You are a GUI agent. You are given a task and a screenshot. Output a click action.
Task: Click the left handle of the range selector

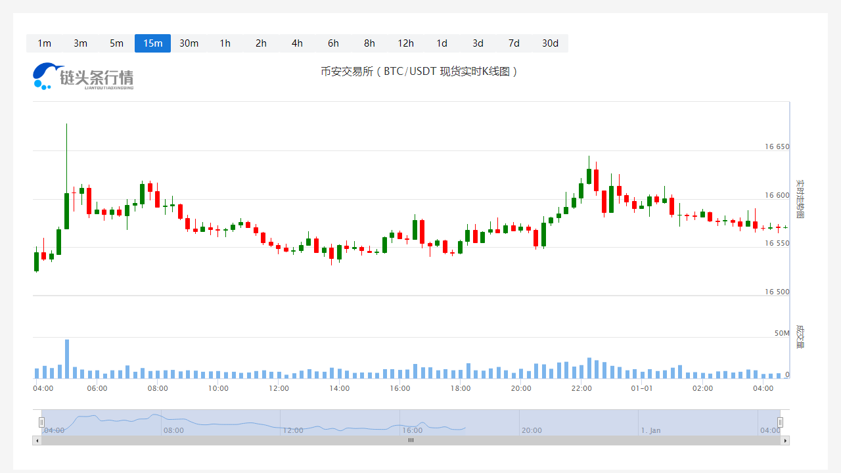[42, 422]
